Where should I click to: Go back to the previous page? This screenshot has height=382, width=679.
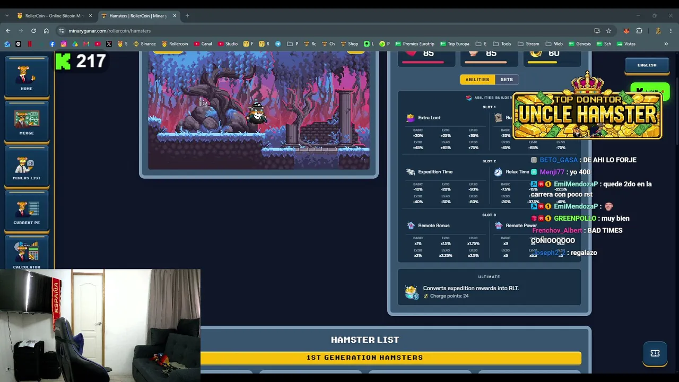point(8,31)
